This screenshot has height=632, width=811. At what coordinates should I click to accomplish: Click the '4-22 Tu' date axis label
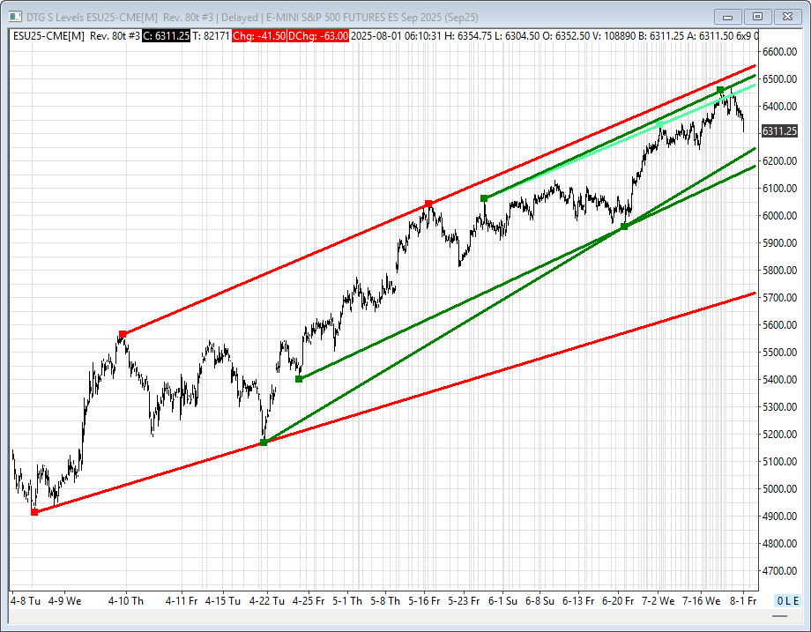(267, 601)
